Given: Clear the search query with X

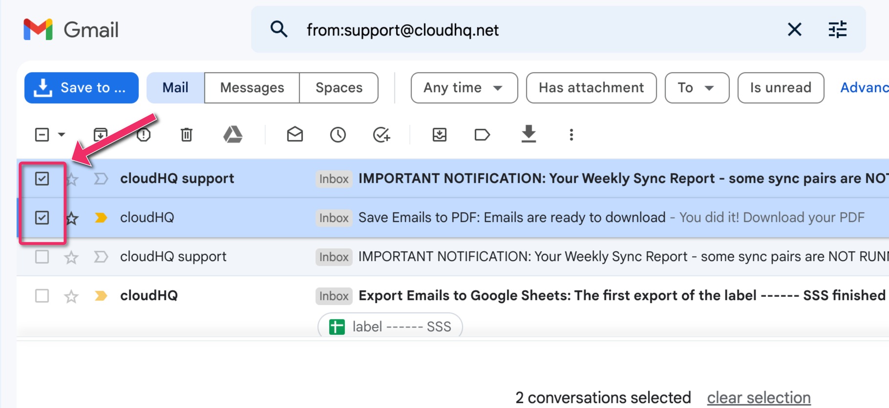Looking at the screenshot, I should point(795,29).
